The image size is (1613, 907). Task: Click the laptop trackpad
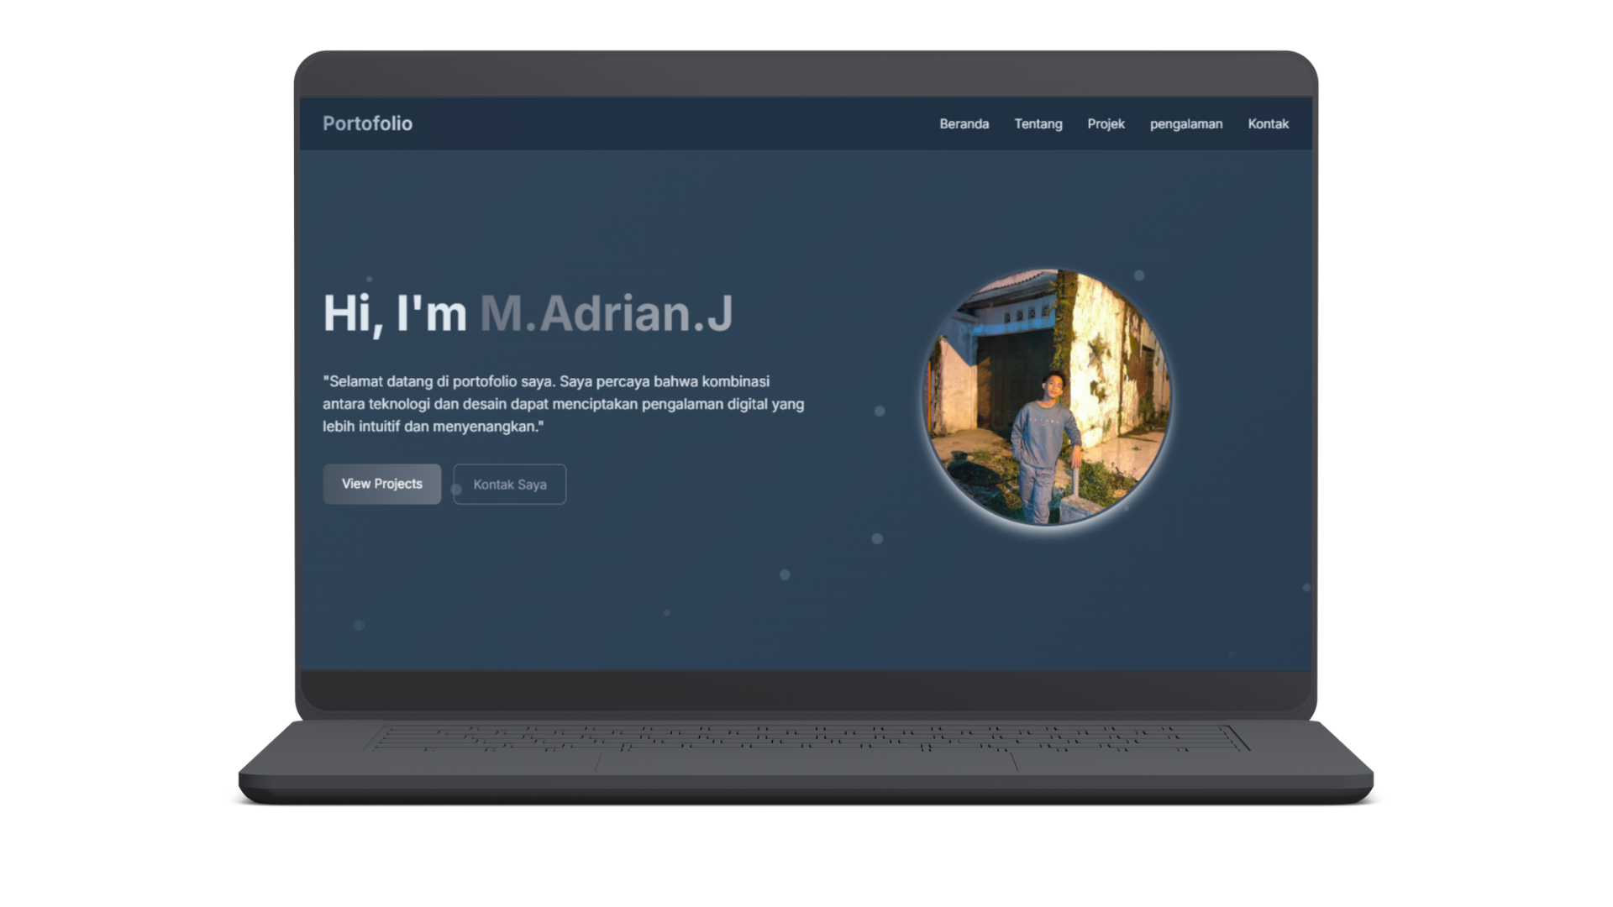click(806, 763)
